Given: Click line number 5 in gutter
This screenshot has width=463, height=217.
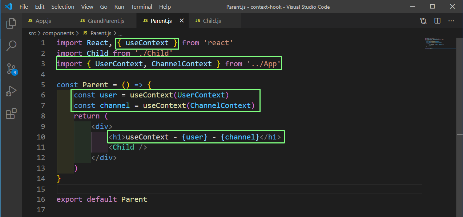Looking at the screenshot, I should tap(43, 85).
